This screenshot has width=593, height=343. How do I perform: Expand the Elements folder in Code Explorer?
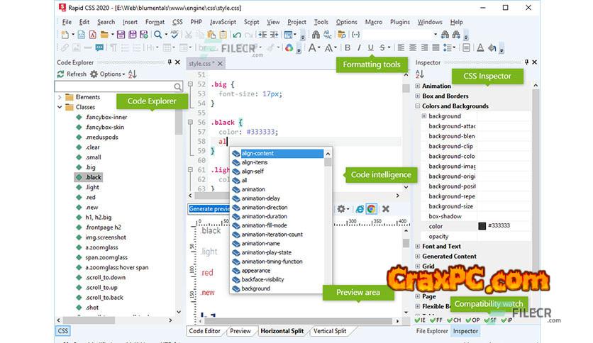click(60, 97)
